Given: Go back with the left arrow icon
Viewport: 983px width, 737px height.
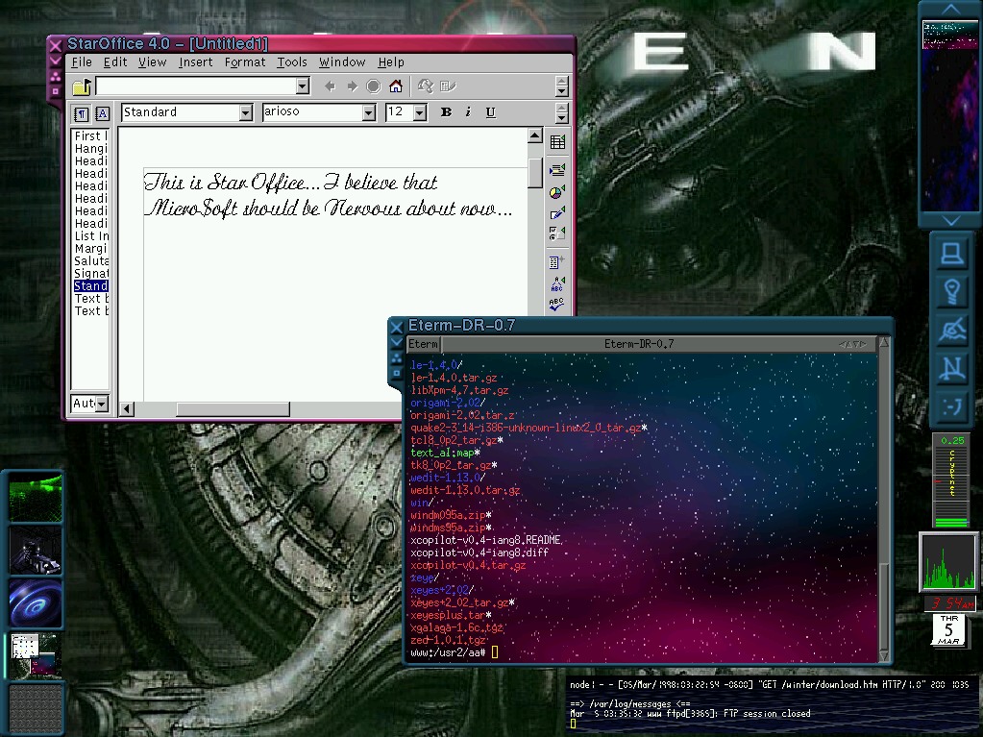Looking at the screenshot, I should [x=331, y=86].
